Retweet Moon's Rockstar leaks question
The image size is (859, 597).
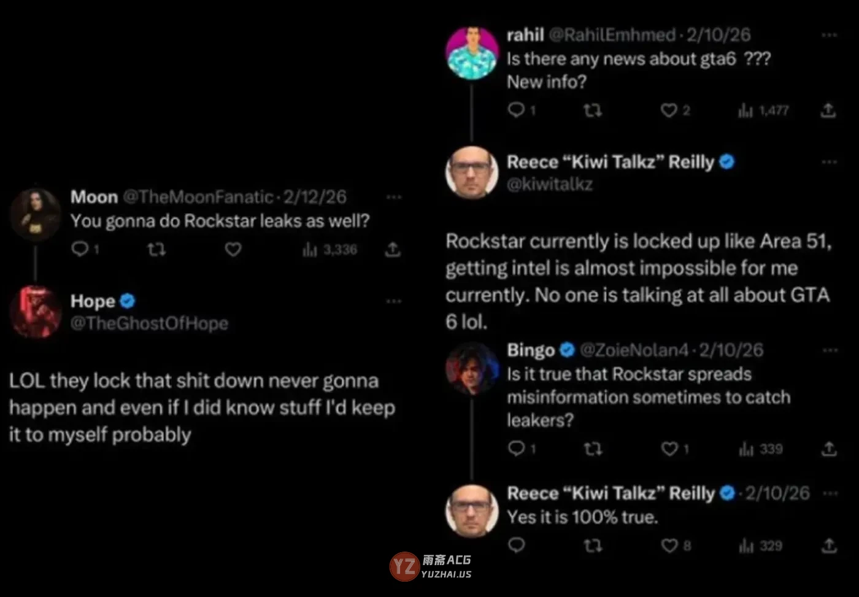[156, 249]
